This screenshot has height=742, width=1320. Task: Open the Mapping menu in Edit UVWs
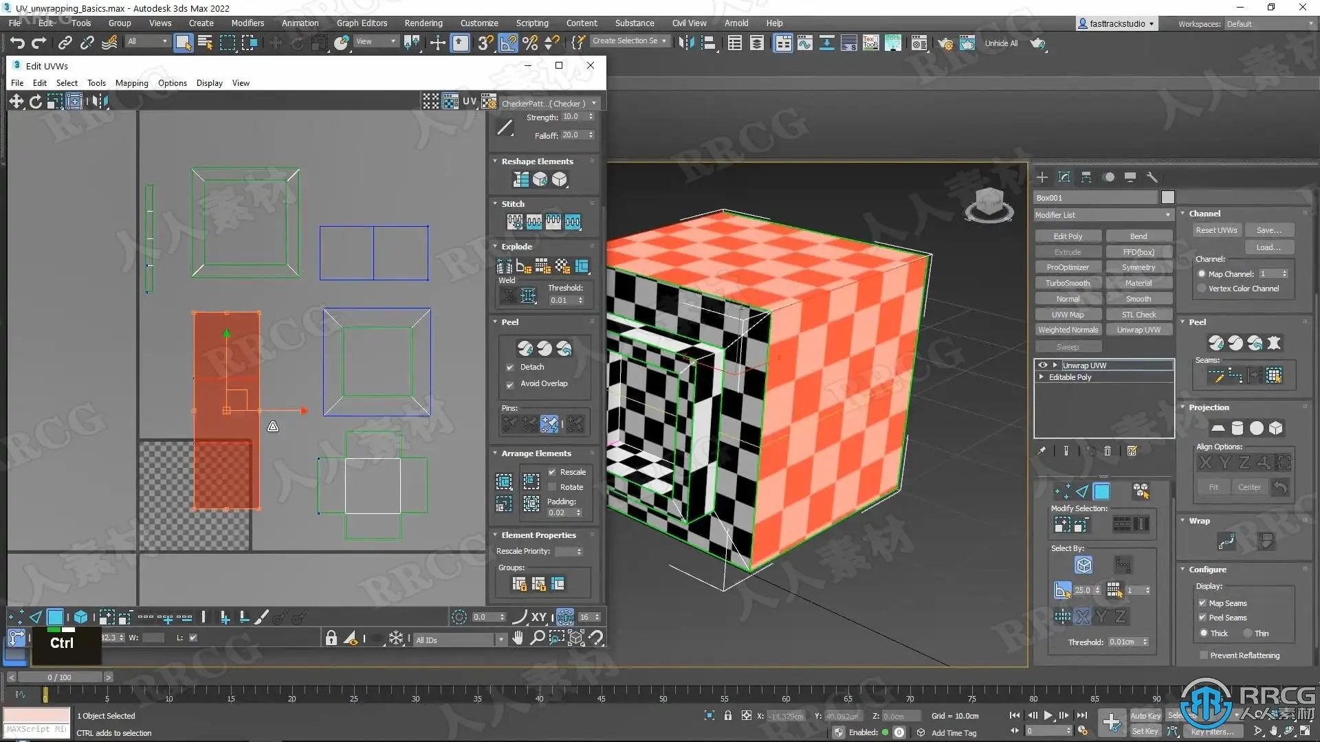tap(131, 83)
